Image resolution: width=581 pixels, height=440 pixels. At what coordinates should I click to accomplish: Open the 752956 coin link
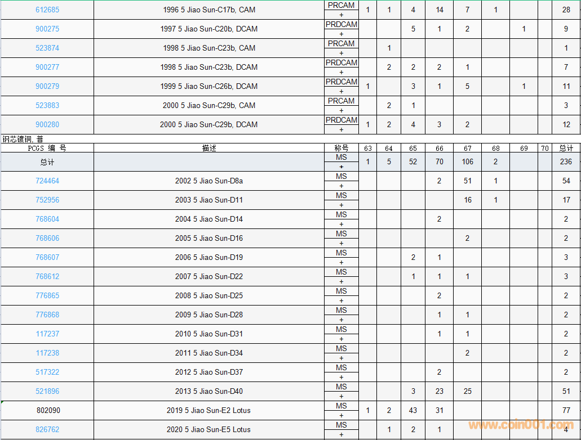coord(47,200)
